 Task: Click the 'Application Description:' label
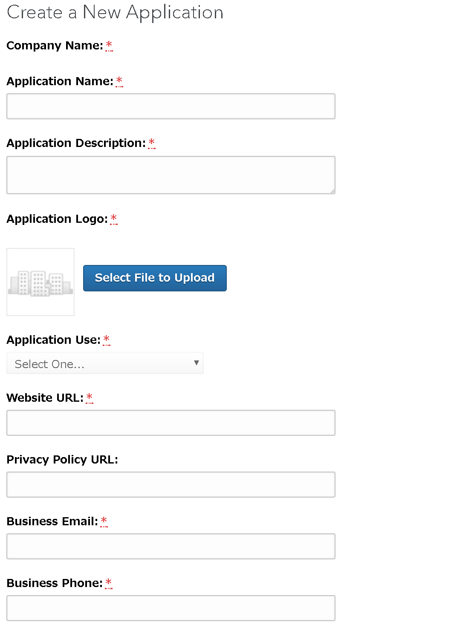tap(76, 143)
